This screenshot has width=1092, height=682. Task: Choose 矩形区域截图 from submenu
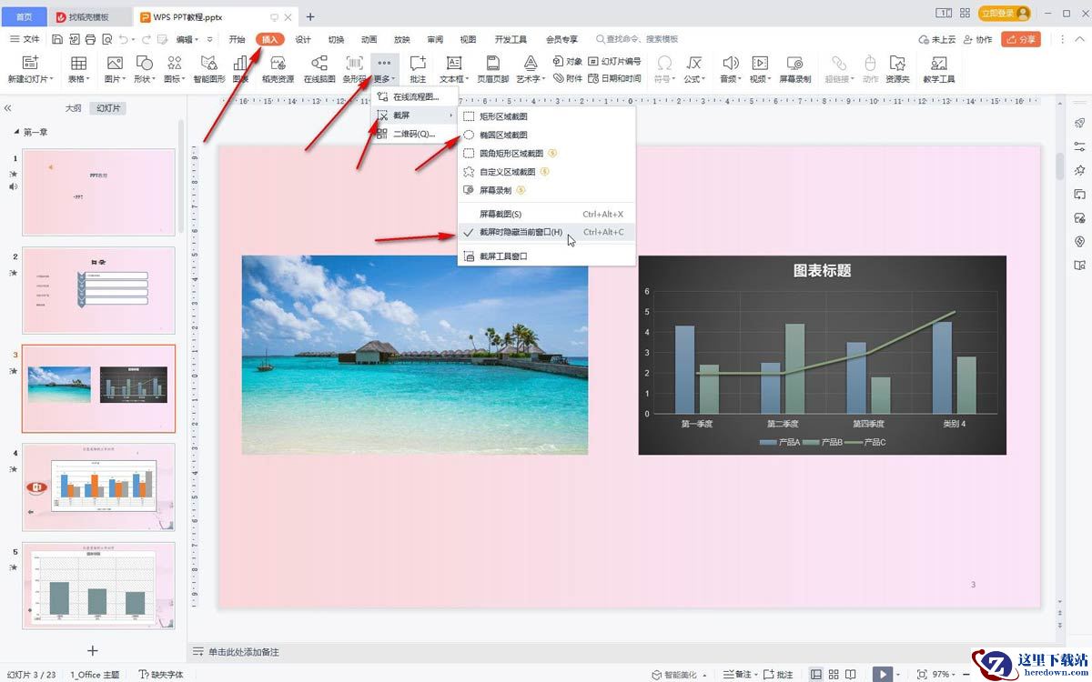(546, 116)
